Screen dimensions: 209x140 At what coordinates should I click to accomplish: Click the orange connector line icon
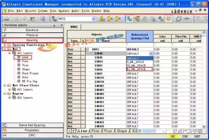pyautogui.click(x=186, y=19)
